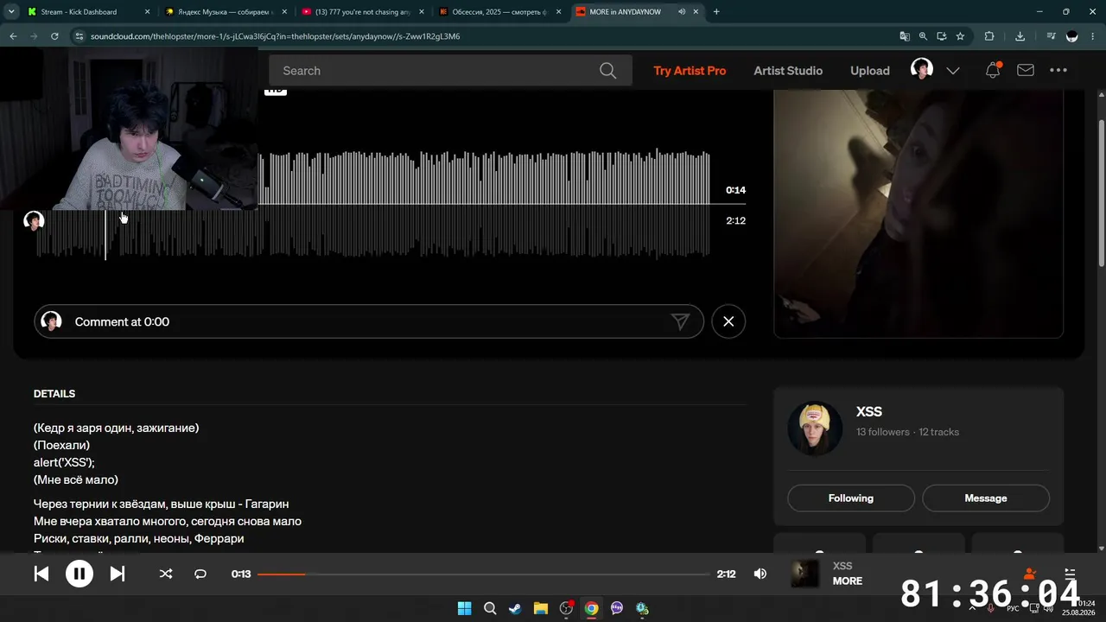Skip to the next track
Screen dimensions: 1106x622
coord(118,574)
